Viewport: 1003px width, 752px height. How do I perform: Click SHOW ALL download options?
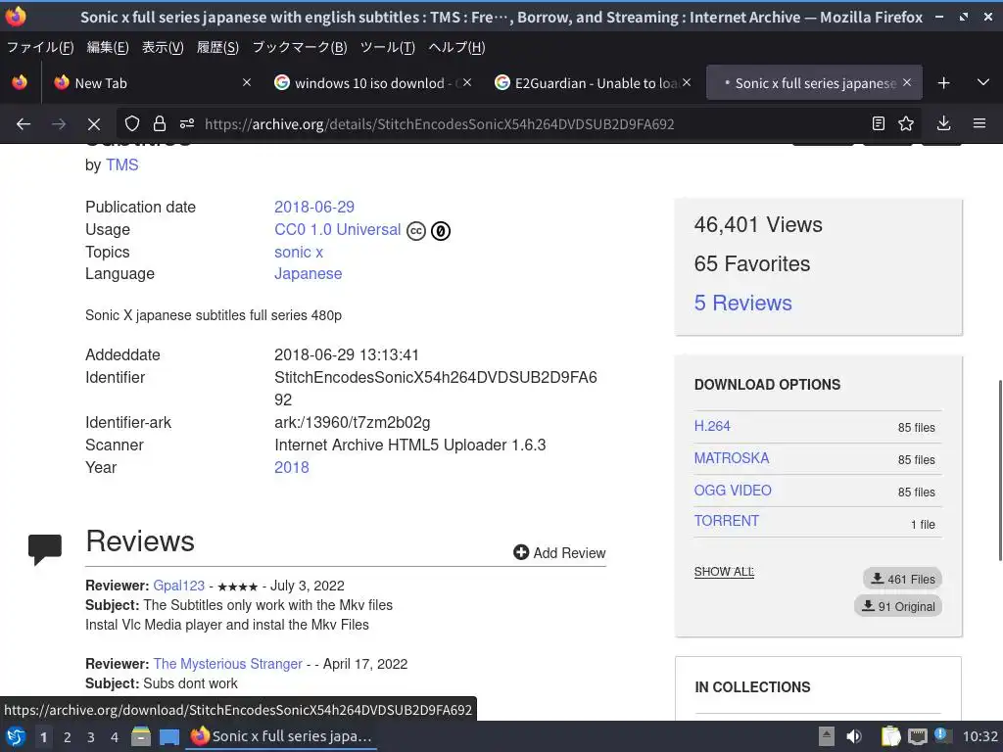point(724,572)
